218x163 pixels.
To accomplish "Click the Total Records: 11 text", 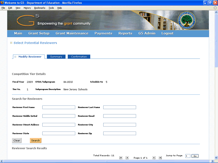I will click(x=104, y=156).
